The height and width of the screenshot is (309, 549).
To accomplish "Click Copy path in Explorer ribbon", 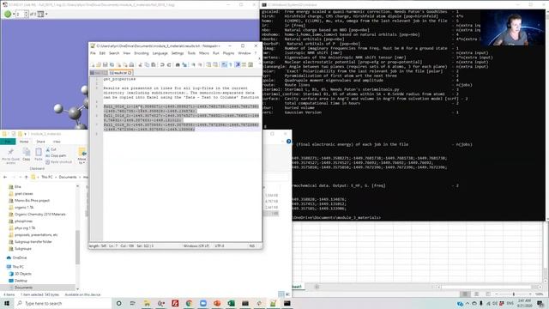I will pyautogui.click(x=56, y=155).
